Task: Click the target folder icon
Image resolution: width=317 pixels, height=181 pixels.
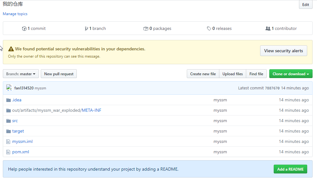Action: point(9,131)
